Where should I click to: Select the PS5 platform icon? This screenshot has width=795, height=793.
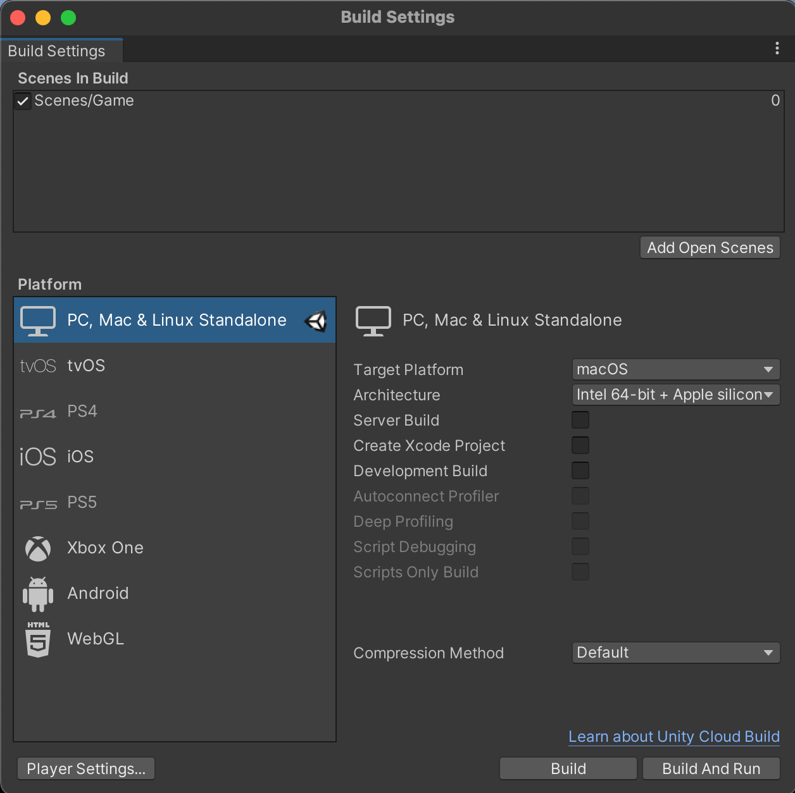(x=38, y=503)
